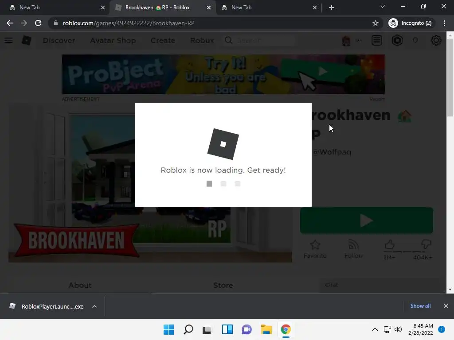Screen dimensions: 454x340
Task: Dislike the game with thumbs down
Action: click(x=426, y=244)
